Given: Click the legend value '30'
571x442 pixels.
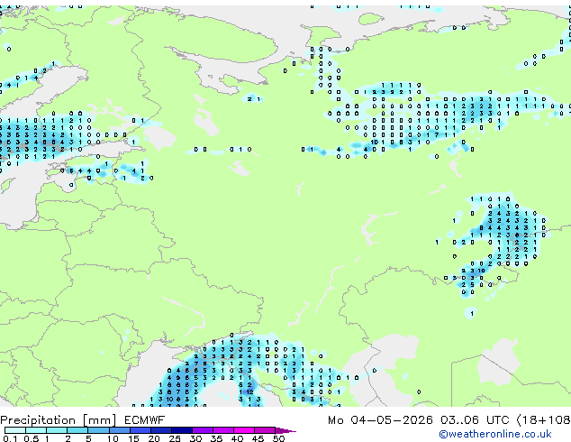Looking at the screenshot, I should click(195, 438).
